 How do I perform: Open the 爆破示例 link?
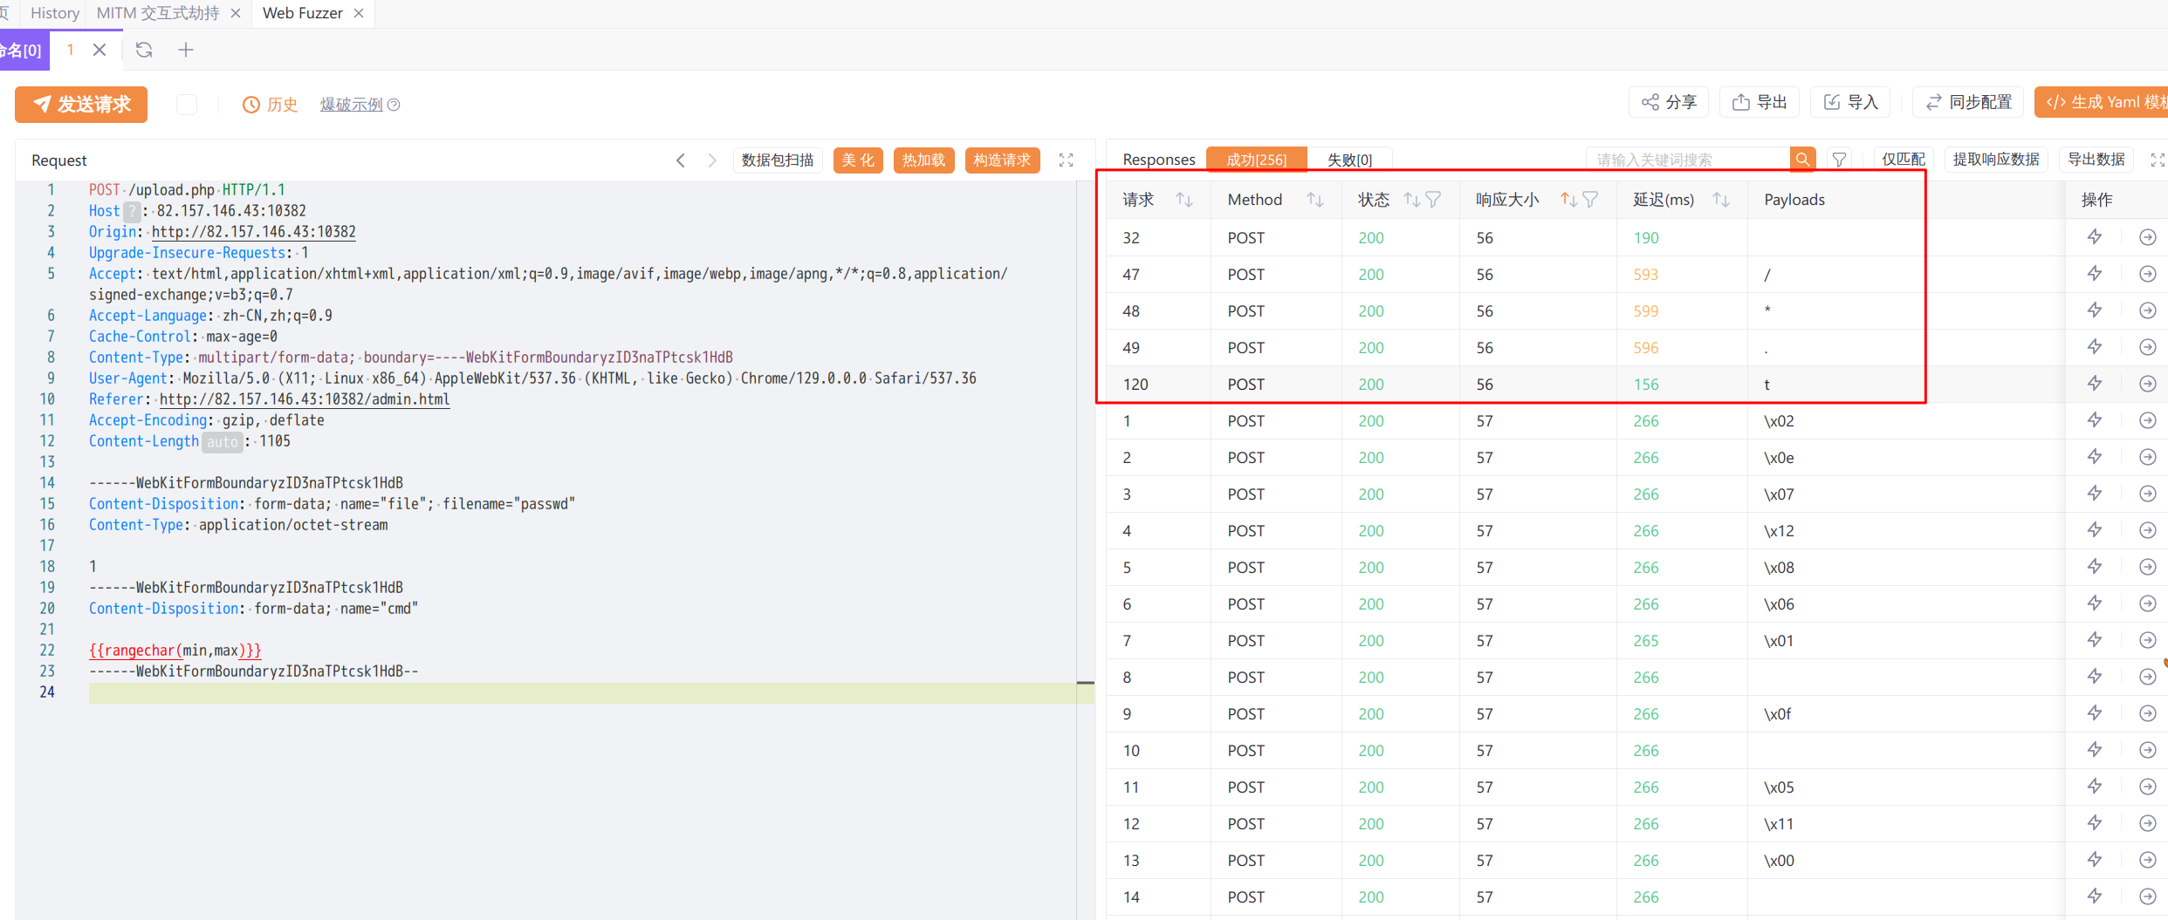click(x=351, y=105)
